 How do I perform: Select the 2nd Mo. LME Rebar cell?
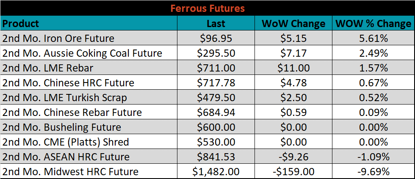pyautogui.click(x=89, y=68)
